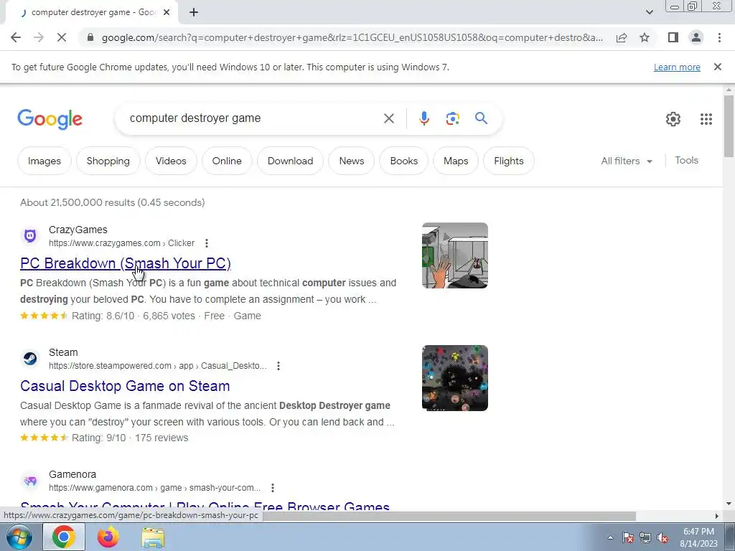The image size is (735, 551).
Task: Close the computer destroyer game tab
Action: pos(167,12)
